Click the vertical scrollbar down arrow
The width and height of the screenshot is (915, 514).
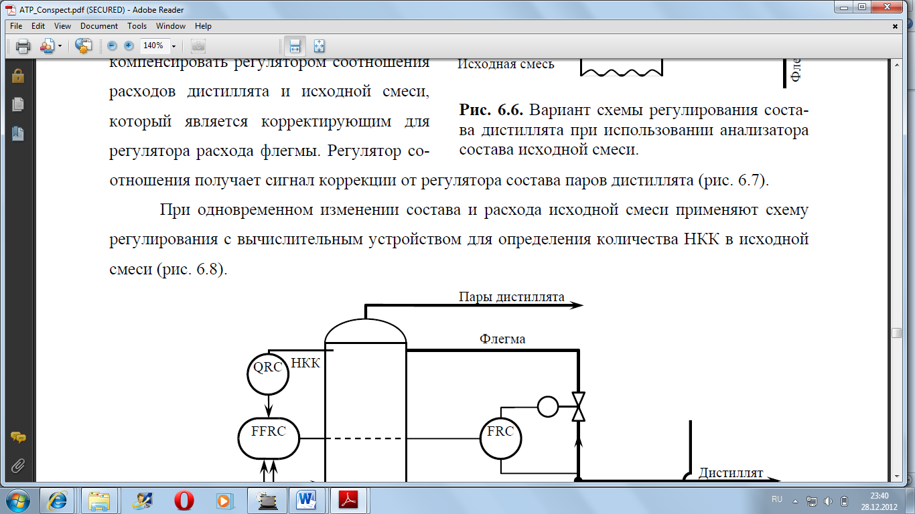tap(896, 476)
